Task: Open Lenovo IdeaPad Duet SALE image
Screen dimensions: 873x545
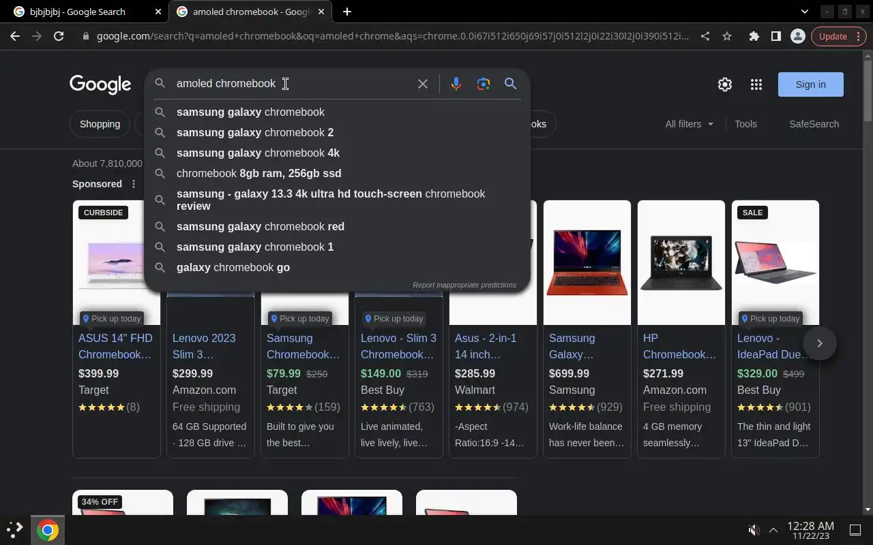Action: click(775, 262)
